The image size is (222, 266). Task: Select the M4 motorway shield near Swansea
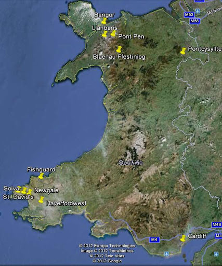(154, 240)
